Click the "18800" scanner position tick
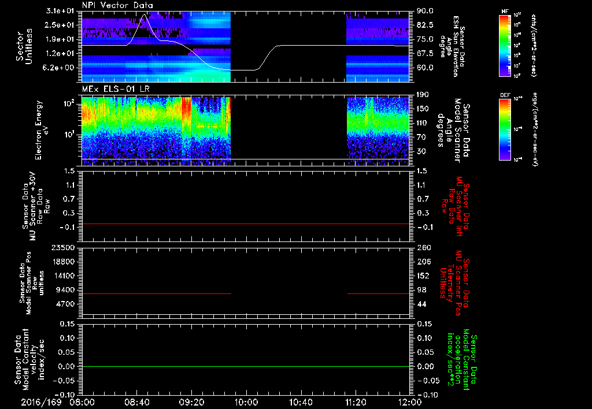The height and width of the screenshot is (409, 592). [x=63, y=262]
